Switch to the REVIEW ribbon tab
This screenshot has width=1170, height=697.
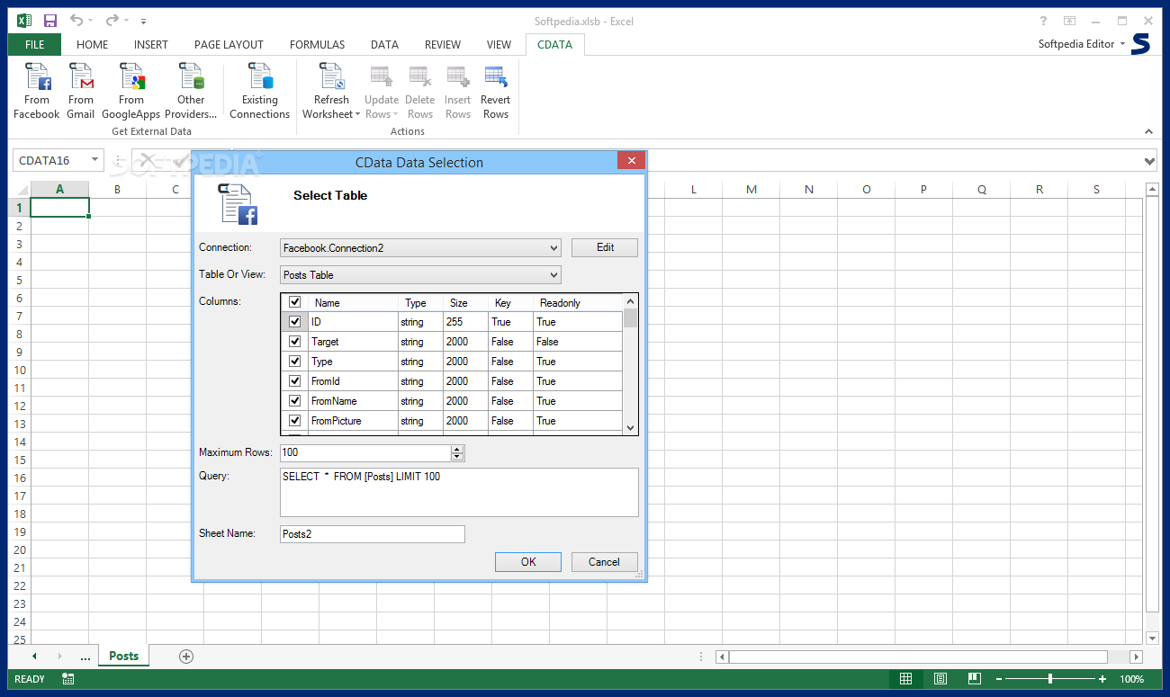pyautogui.click(x=443, y=44)
